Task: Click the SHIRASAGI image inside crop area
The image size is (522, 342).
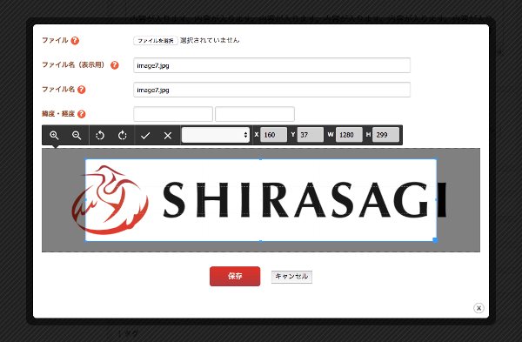Action: click(x=261, y=200)
